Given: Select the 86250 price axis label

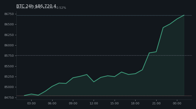Looking at the screenshot, I should [9, 35].
